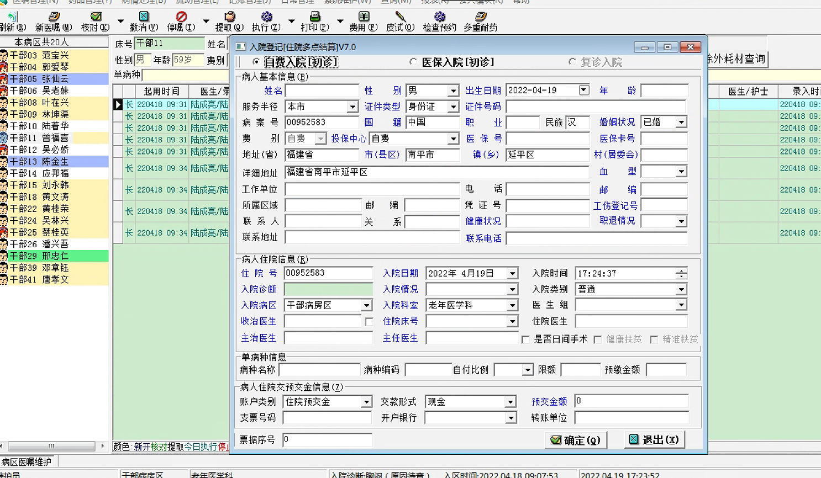Click the 证件号码 ID number input field
This screenshot has width=821, height=478.
596,107
